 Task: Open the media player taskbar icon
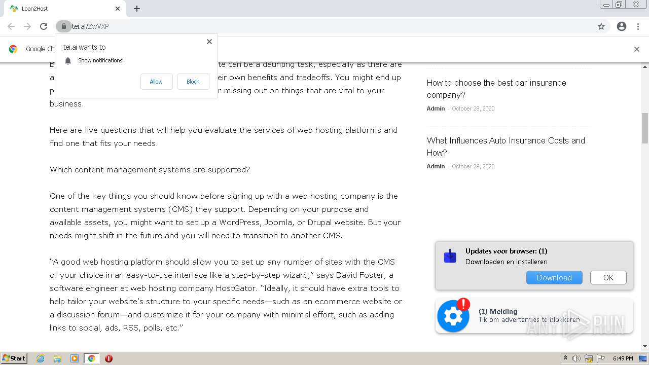[x=75, y=358]
